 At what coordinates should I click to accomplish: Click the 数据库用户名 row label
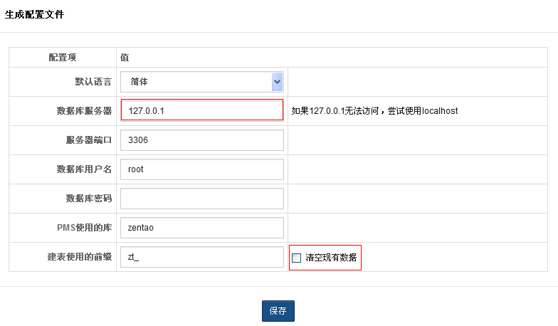pyautogui.click(x=84, y=169)
